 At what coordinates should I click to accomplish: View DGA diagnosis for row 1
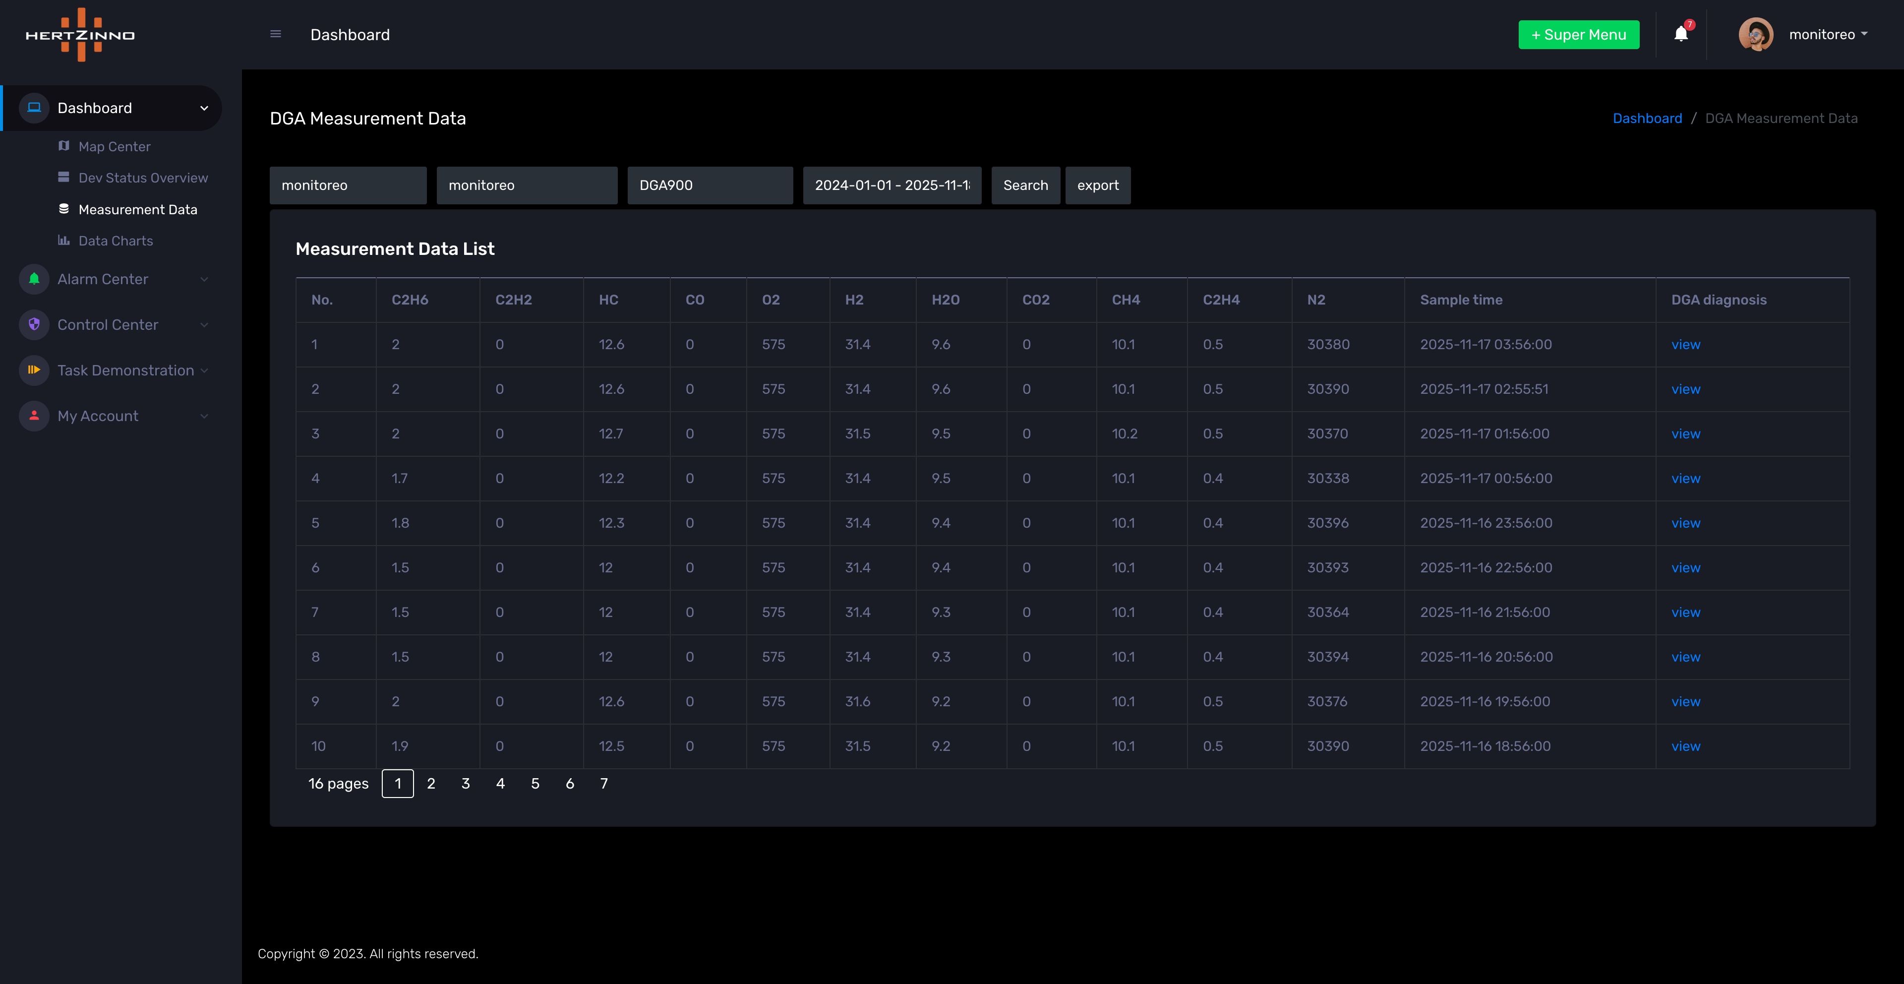coord(1686,345)
